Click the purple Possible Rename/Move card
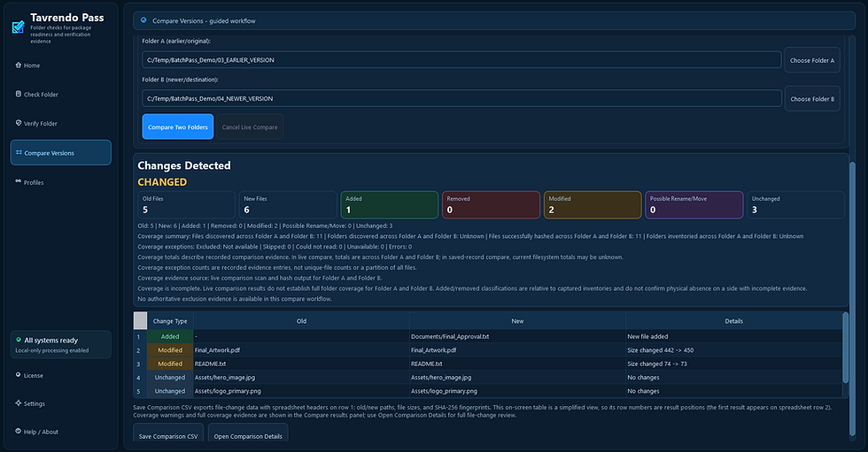Image resolution: width=868 pixels, height=452 pixels. [694, 204]
